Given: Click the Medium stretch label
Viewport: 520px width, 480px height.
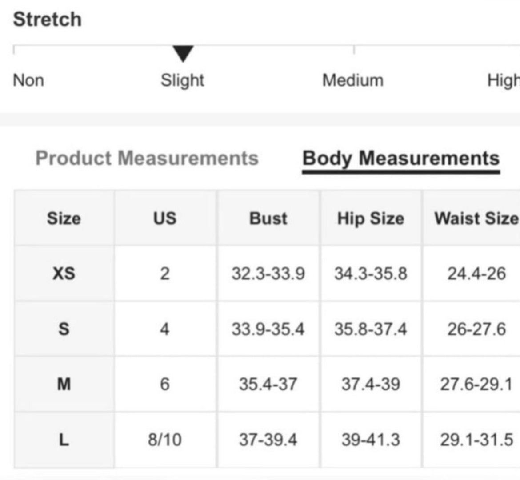Looking at the screenshot, I should (x=353, y=80).
